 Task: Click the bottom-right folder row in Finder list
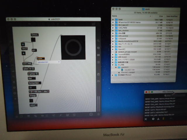pos(144,75)
